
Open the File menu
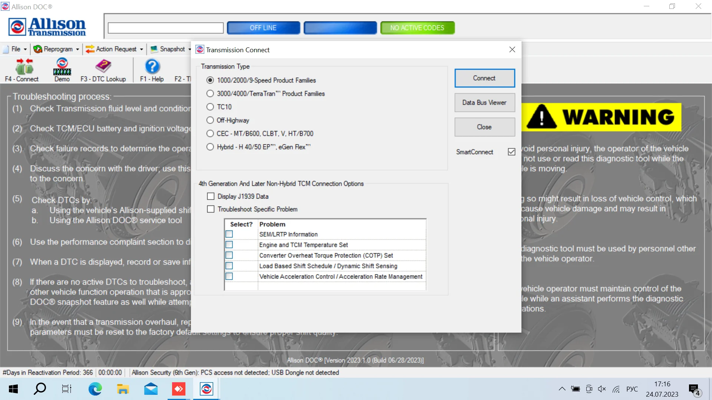(16, 49)
